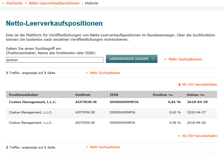Open Coatue Management entry dated 2018-04-26
This screenshot has height=166, width=224.
click(31, 122)
